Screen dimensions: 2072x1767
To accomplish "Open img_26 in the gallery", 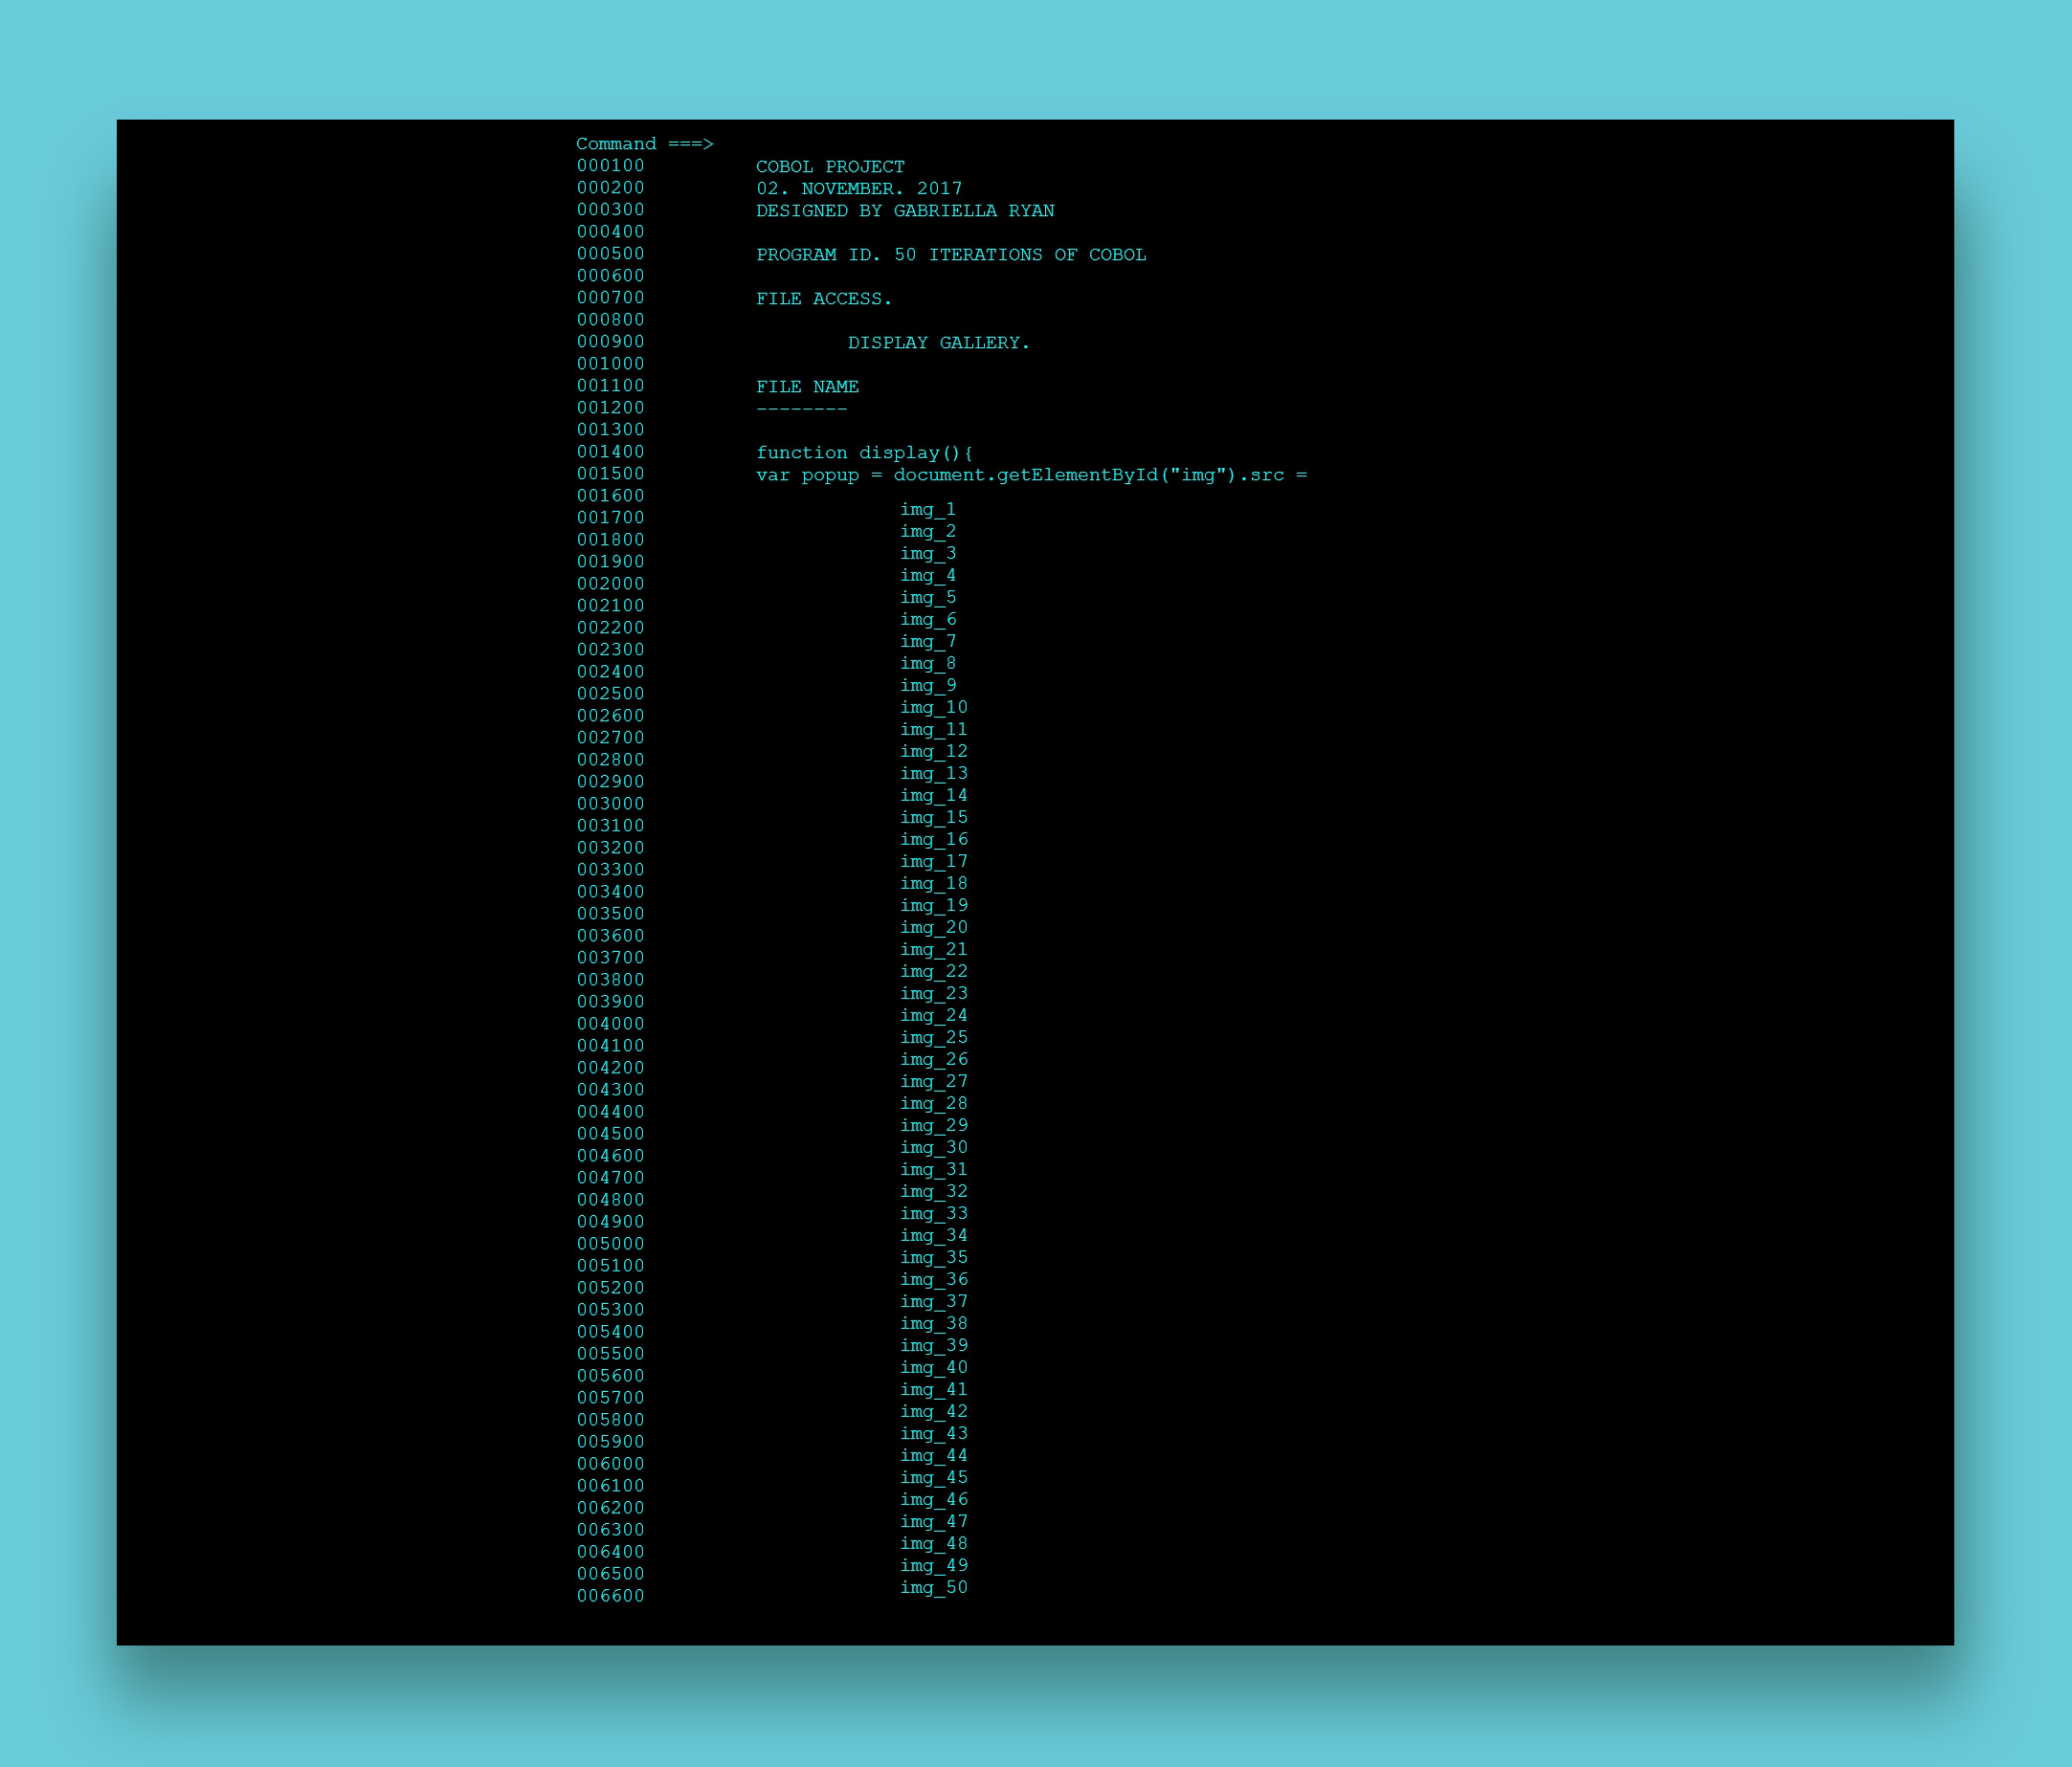I will (933, 1059).
